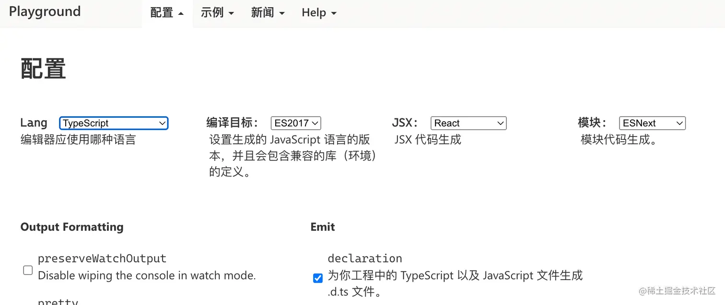Click the 配置 page heading

[x=43, y=69]
